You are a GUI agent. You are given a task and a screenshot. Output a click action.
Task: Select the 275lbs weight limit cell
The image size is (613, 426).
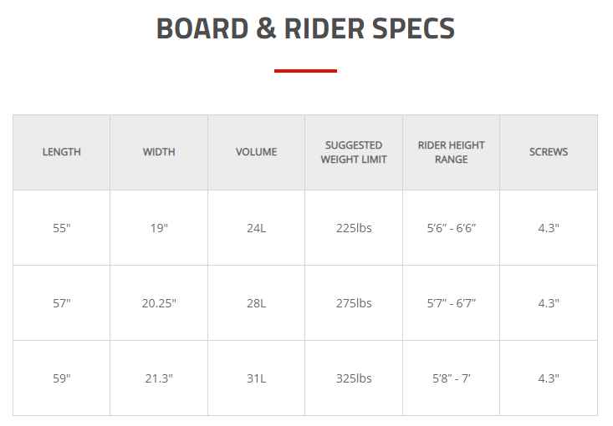354,303
